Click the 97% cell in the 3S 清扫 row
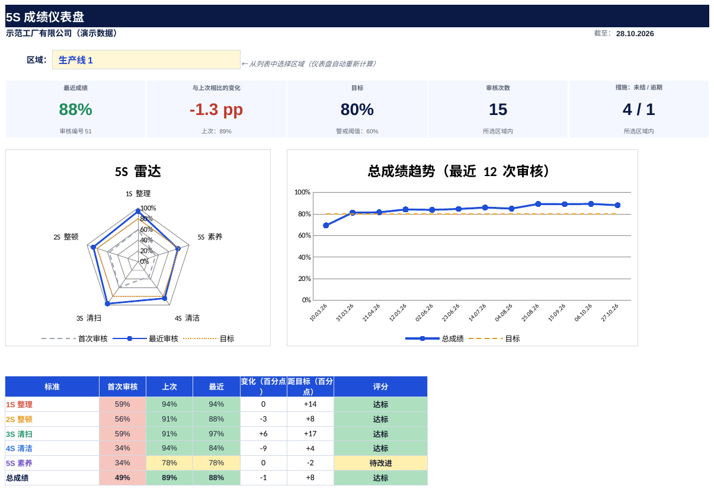Screen dimensions: 714x492 click(x=216, y=434)
